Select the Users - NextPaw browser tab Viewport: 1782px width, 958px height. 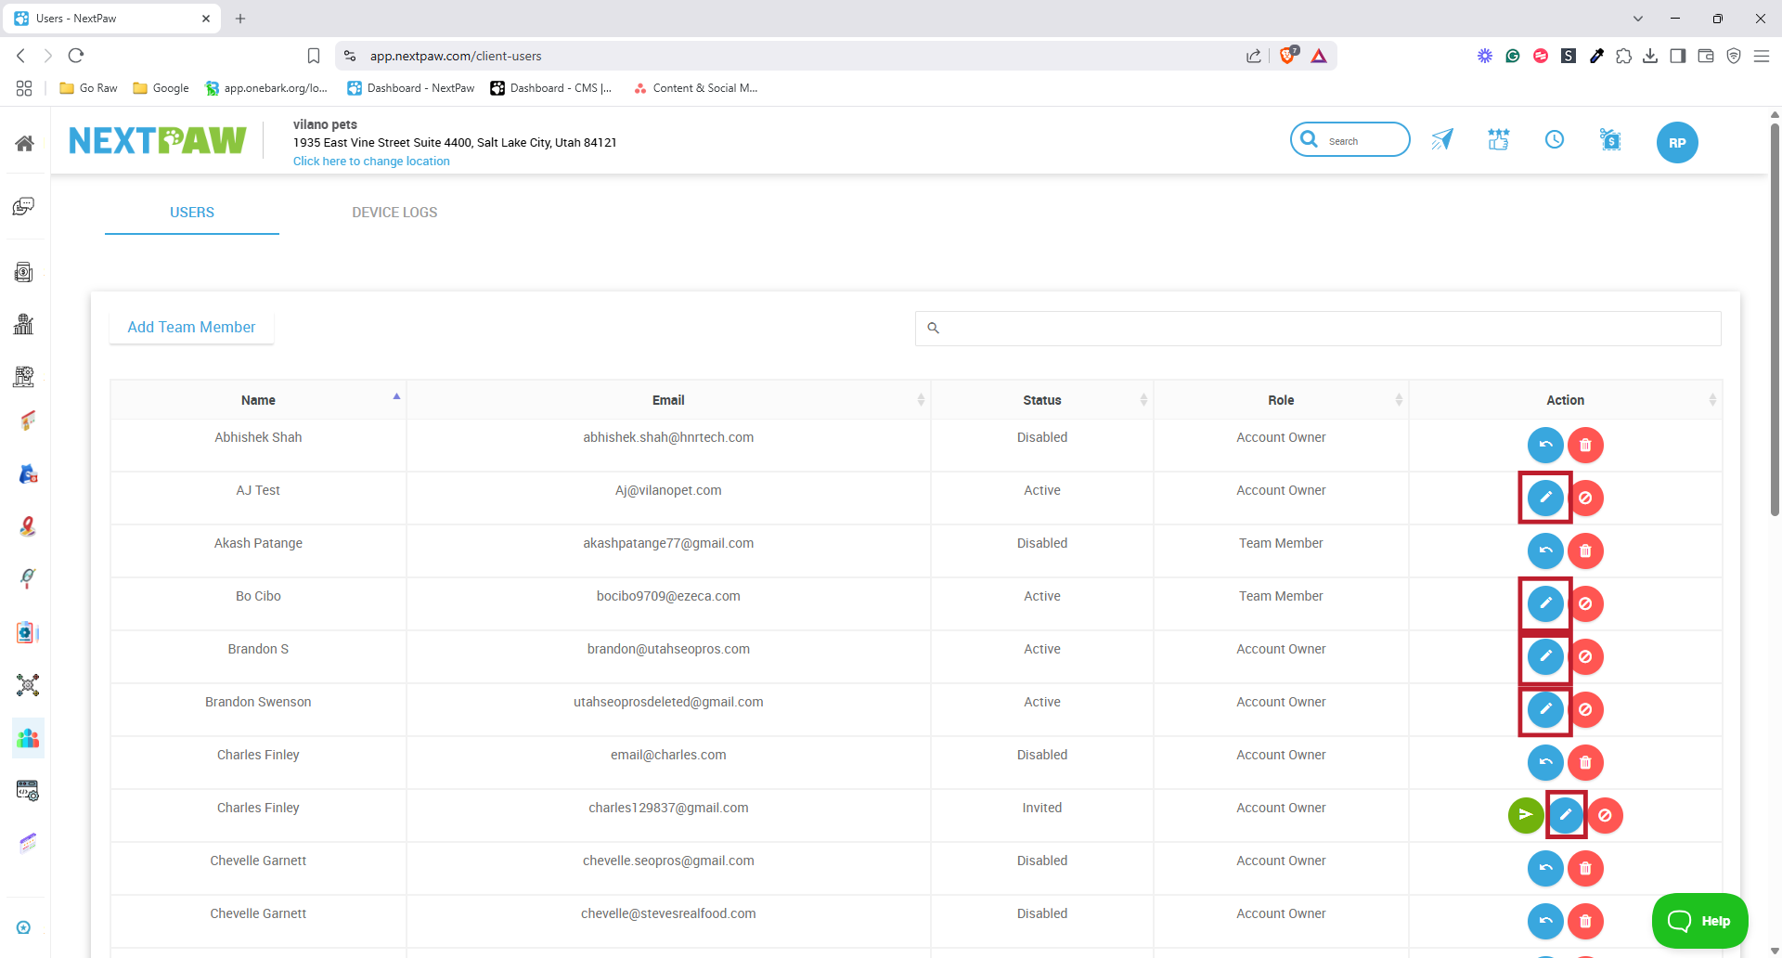click(x=112, y=19)
